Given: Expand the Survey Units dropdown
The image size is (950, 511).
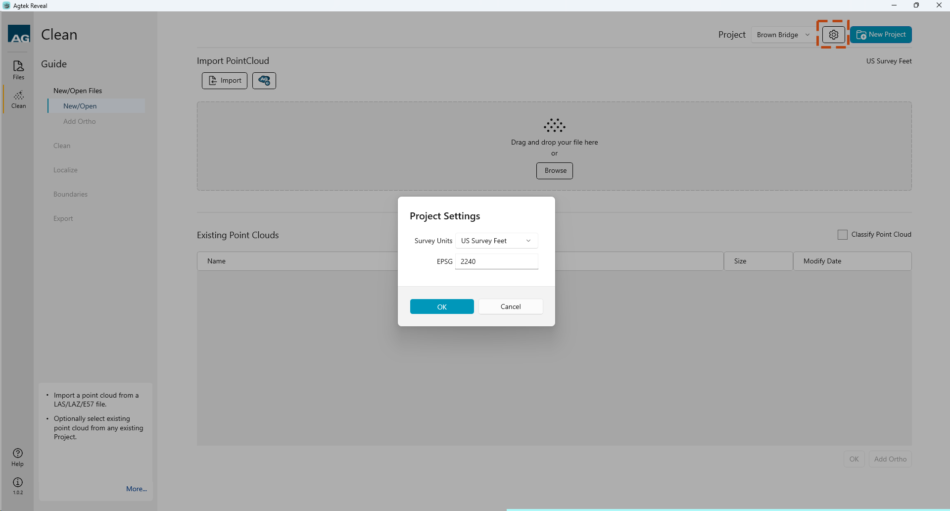Looking at the screenshot, I should [x=496, y=241].
